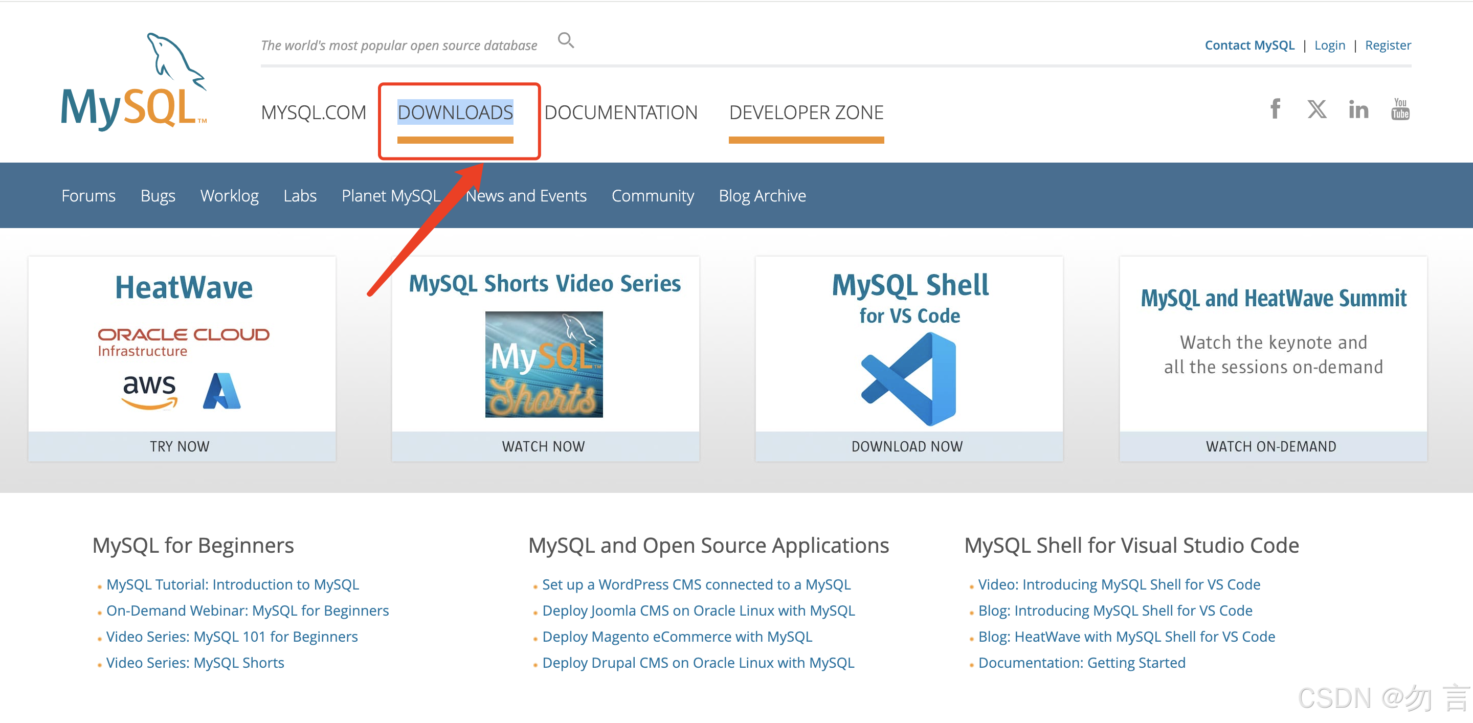This screenshot has height=723, width=1473.
Task: Select the DEVELOPER ZONE tab
Action: (806, 112)
